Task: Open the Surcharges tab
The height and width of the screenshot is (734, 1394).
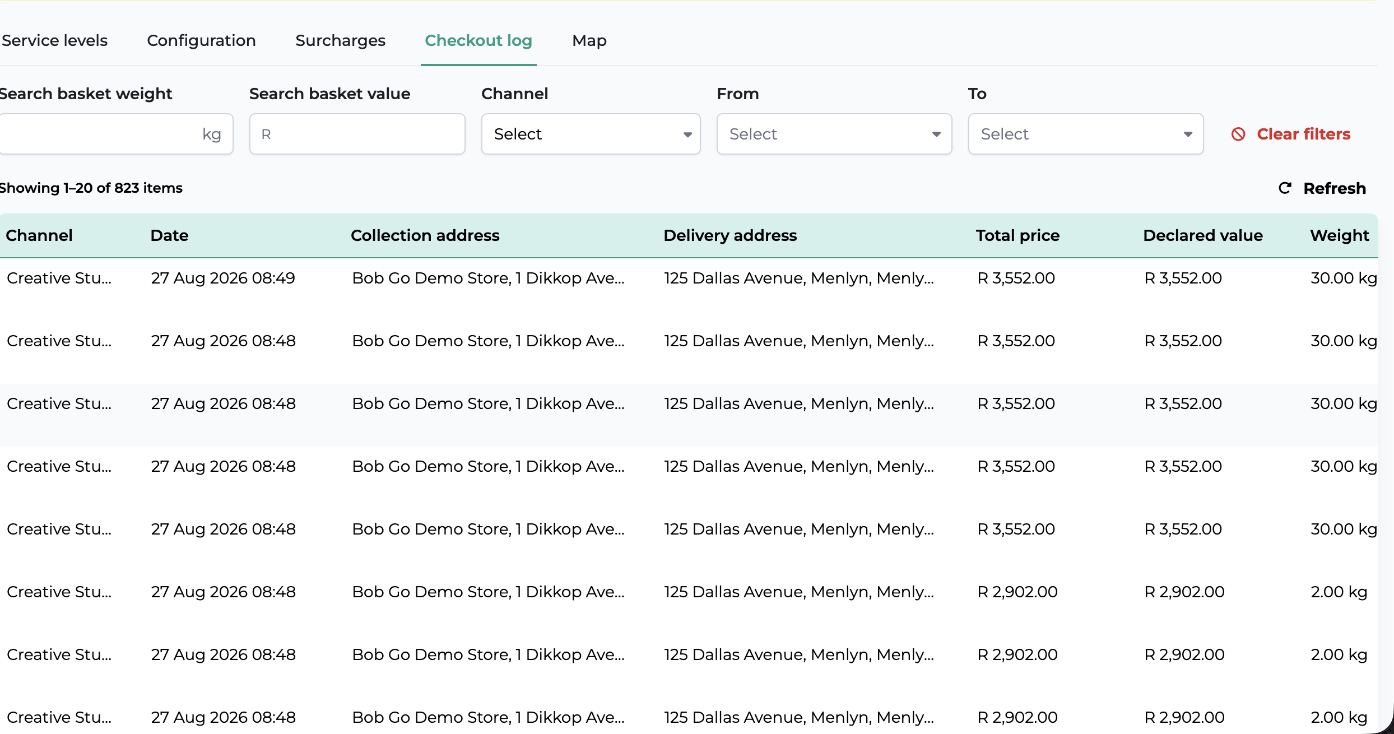Action: tap(341, 40)
